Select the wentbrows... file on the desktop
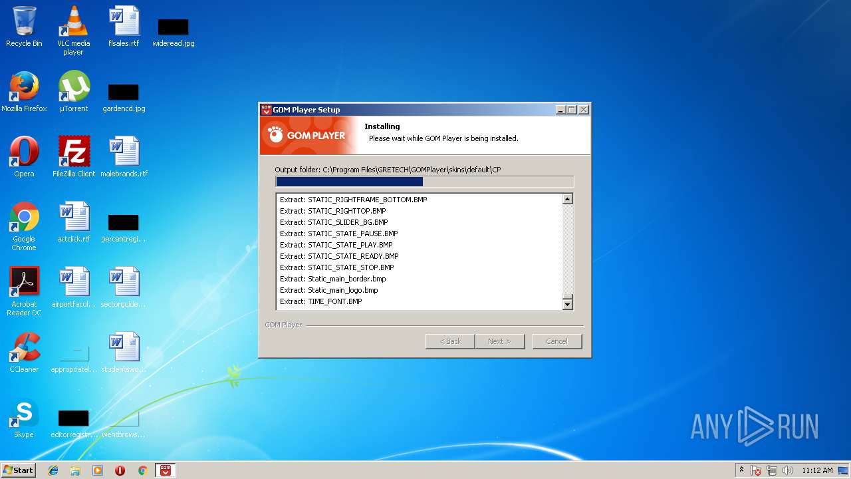 (x=124, y=423)
